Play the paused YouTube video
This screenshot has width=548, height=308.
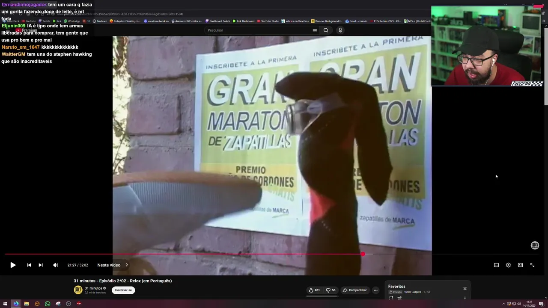coord(13,265)
